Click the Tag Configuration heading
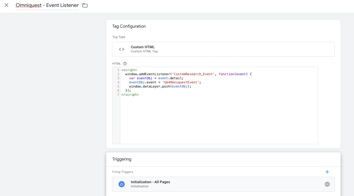 [x=129, y=26]
